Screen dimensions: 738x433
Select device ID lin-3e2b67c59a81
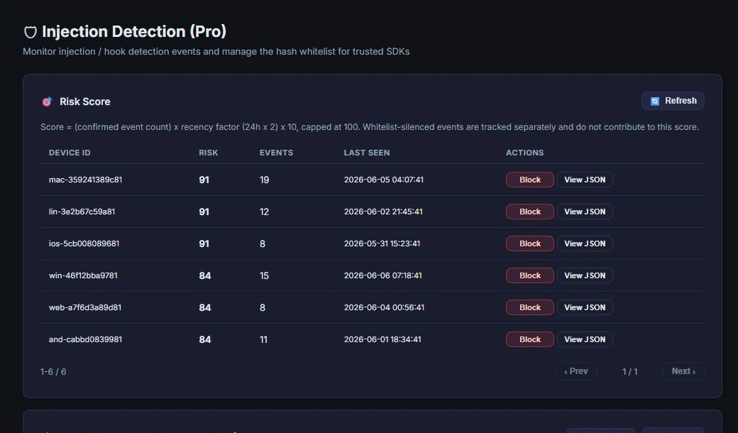coord(82,212)
